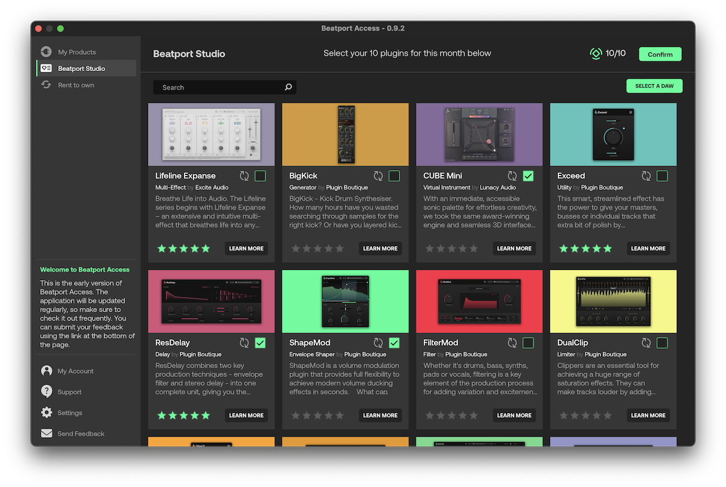
Task: Click the My Account person icon
Action: (x=46, y=370)
